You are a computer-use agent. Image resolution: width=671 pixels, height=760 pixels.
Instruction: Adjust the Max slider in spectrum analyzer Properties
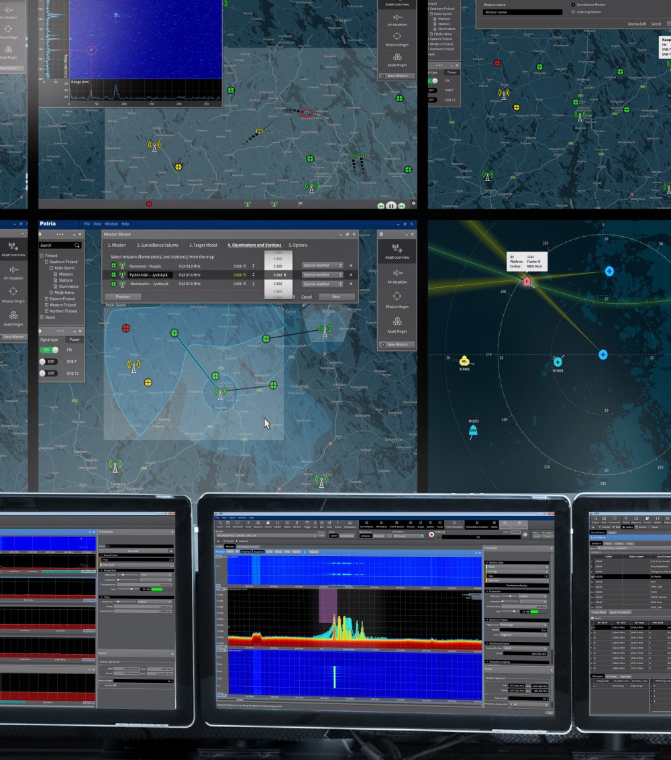[x=509, y=596]
